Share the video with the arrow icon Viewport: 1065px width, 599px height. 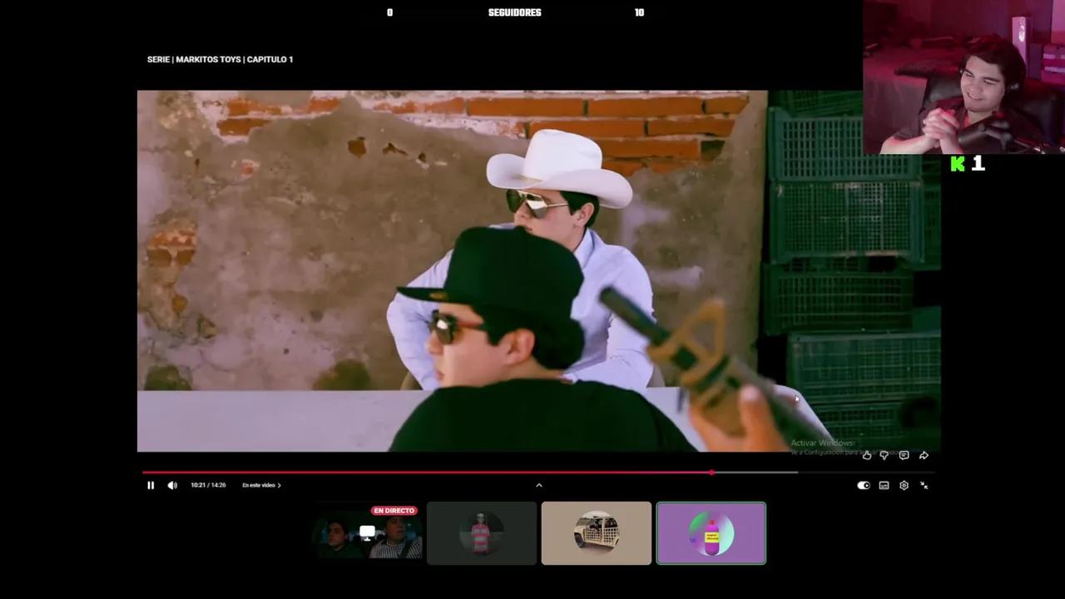(x=924, y=455)
